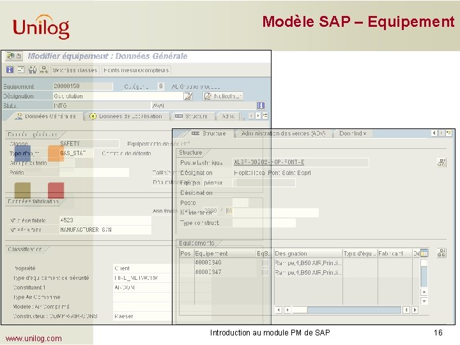Click inventory number field showing 4523
Viewport: 460px width, 345px height.
[x=105, y=220]
